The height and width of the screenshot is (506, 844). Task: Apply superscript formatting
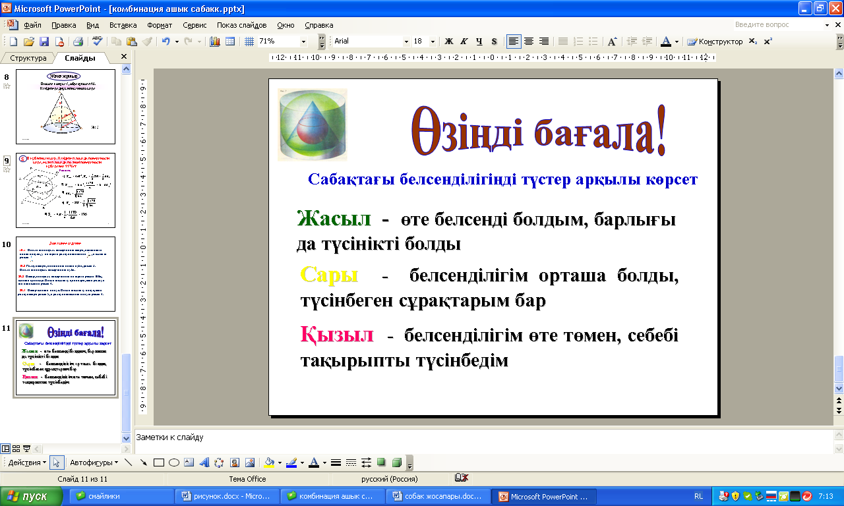tap(768, 42)
